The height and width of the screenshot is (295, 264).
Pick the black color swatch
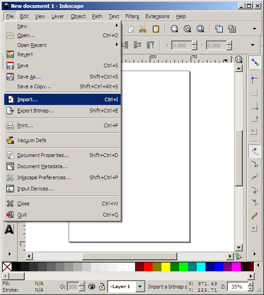coord(16,267)
